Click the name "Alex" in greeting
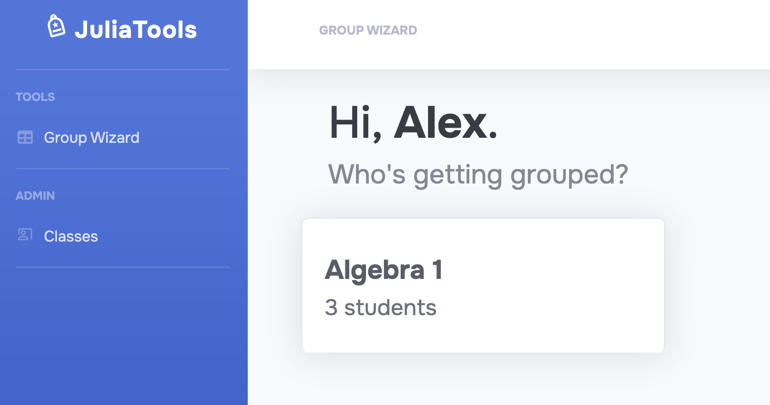Viewport: 770px width, 405px height. [x=445, y=123]
